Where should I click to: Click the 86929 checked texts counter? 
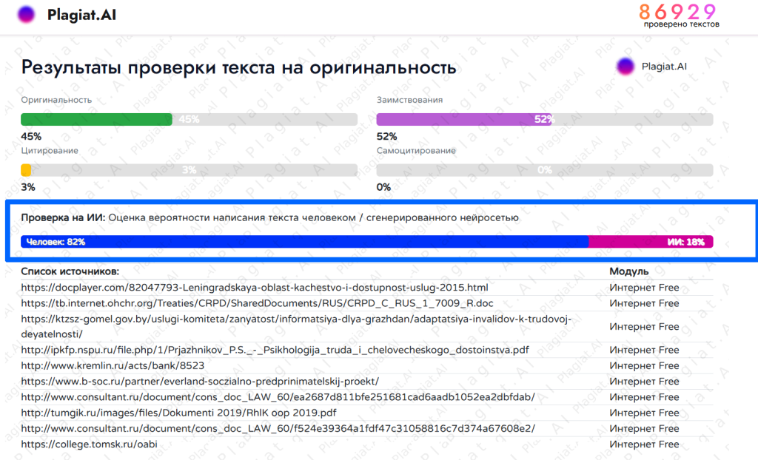click(x=678, y=12)
